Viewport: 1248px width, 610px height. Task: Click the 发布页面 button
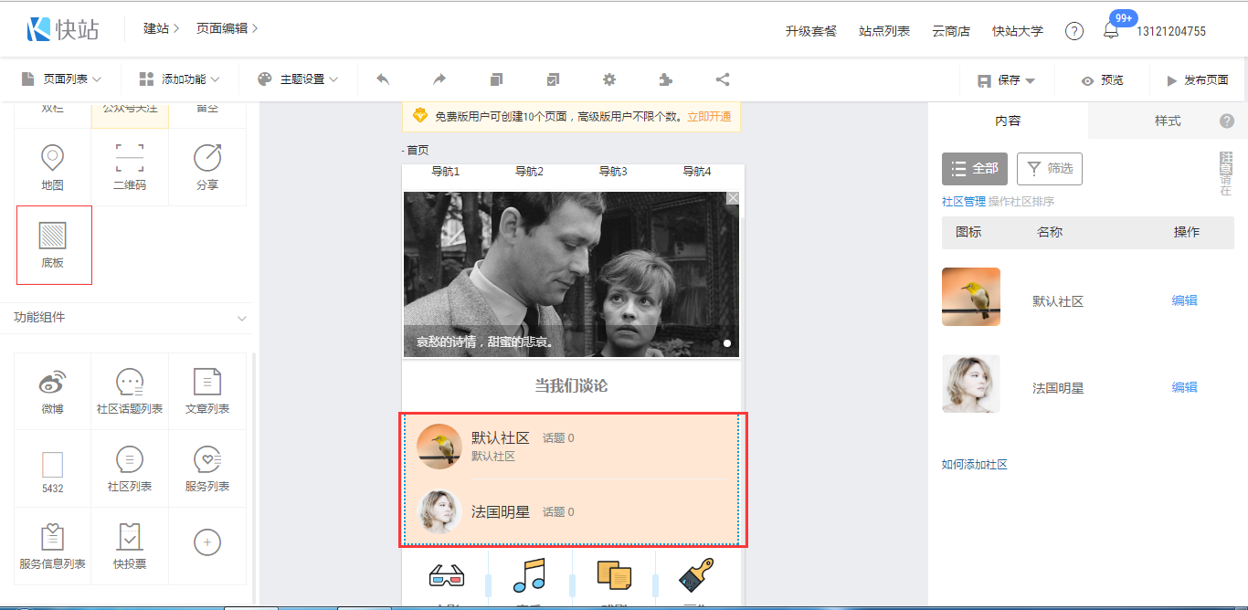[x=1197, y=80]
